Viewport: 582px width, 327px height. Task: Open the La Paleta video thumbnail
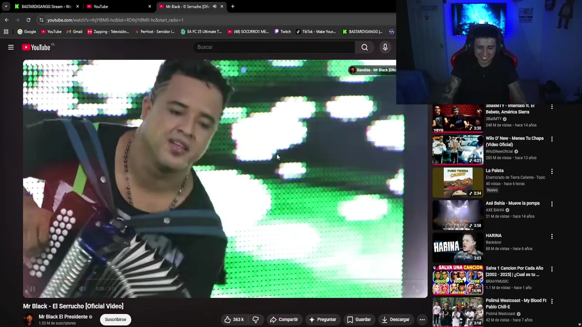tap(457, 183)
